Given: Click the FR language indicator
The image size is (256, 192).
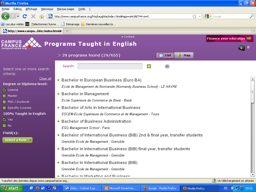Looking at the screenshot, I should [226, 188].
